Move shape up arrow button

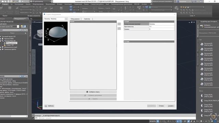(x=119, y=24)
